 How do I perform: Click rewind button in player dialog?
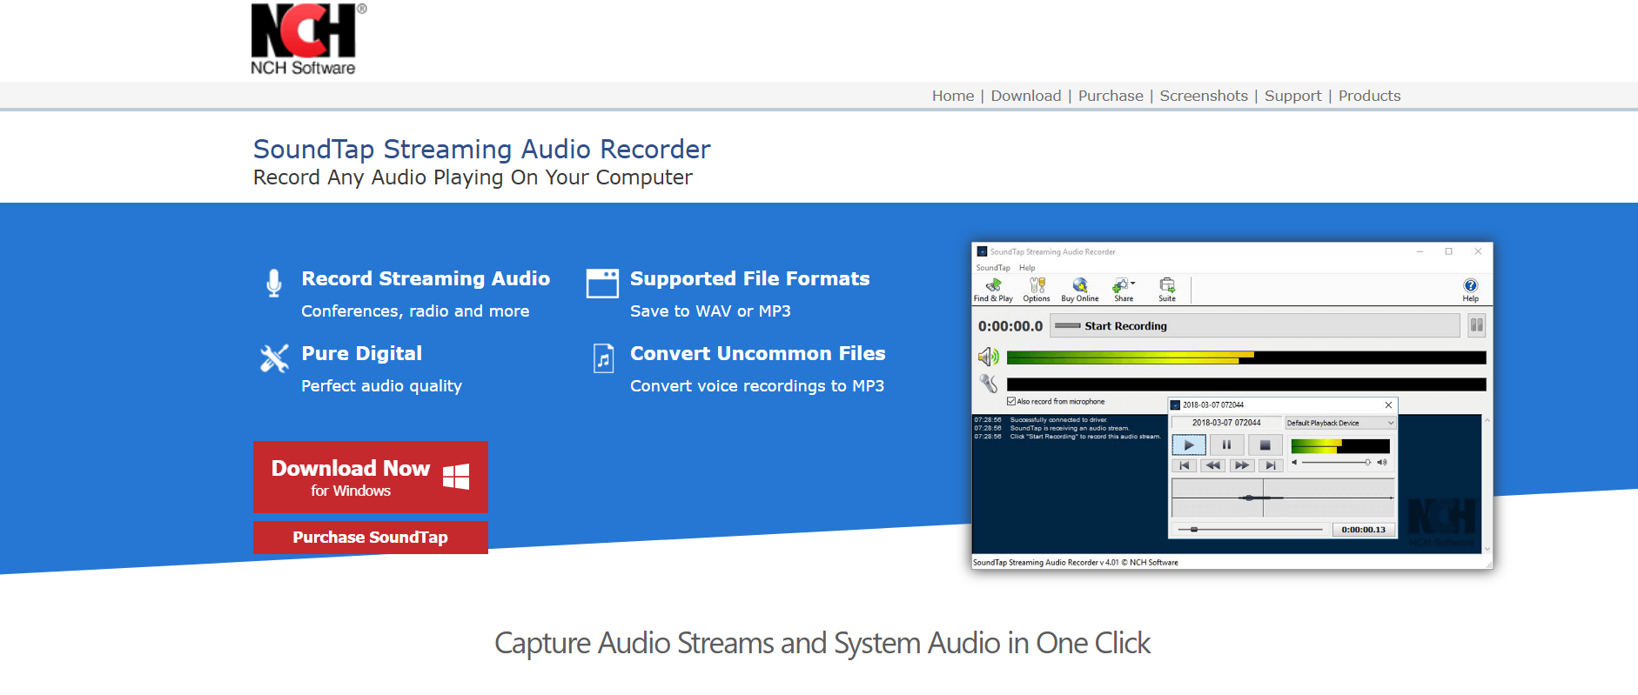pos(1213,465)
